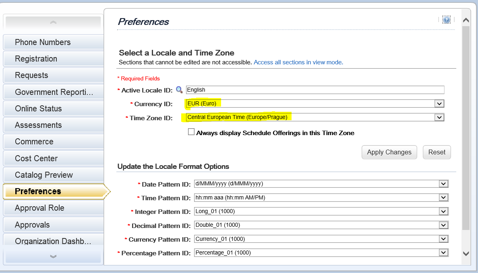Click the Apply Changes button
The image size is (478, 273).
(389, 152)
